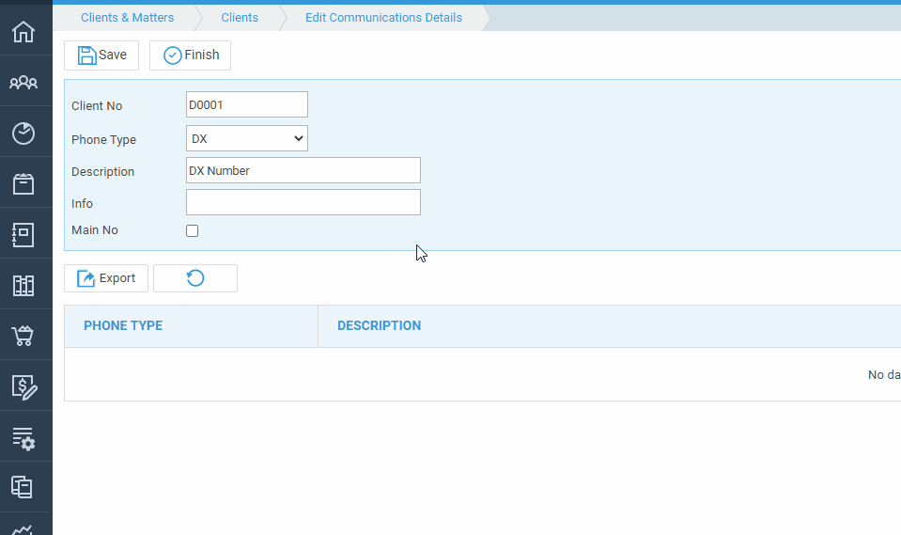Viewport: 901px width, 535px height.
Task: Open the address book sidebar icon
Action: 23,235
